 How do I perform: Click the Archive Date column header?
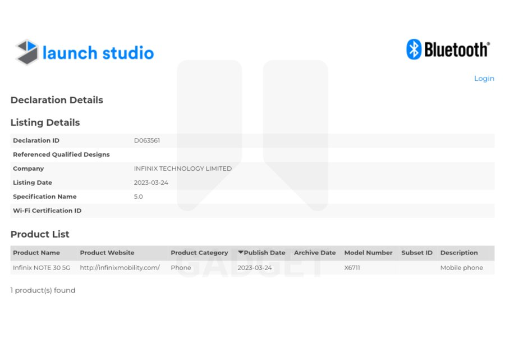pos(315,253)
